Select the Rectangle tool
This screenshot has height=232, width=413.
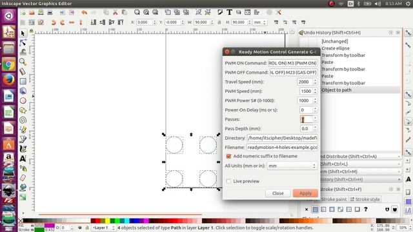click(23, 81)
